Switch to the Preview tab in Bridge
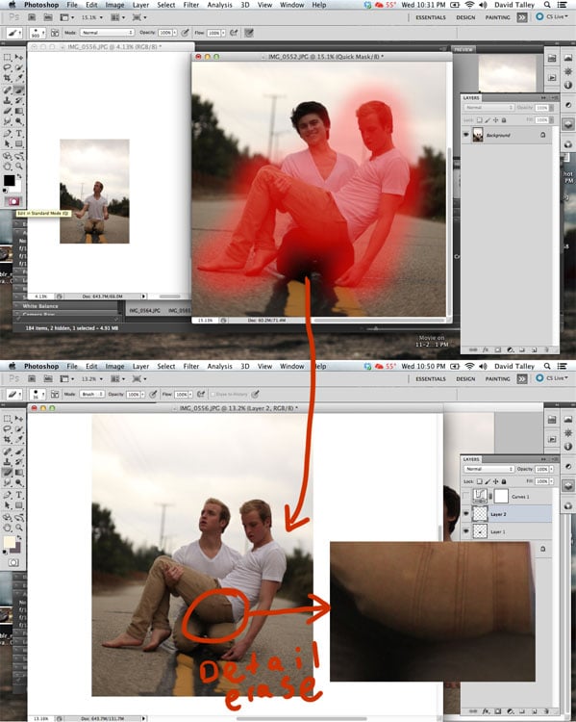The width and height of the screenshot is (576, 722). click(x=463, y=49)
